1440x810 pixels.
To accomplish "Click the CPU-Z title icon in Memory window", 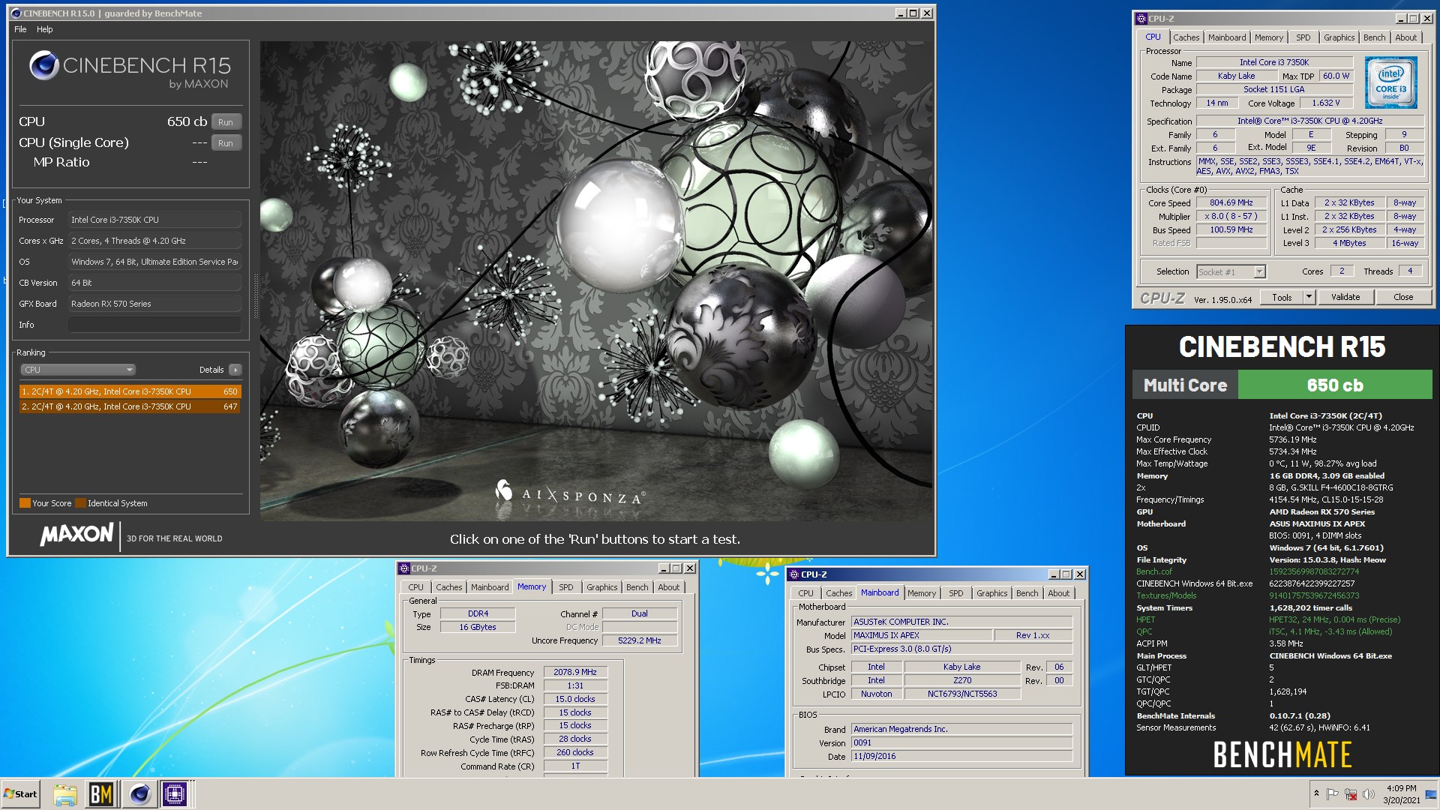I will 404,568.
